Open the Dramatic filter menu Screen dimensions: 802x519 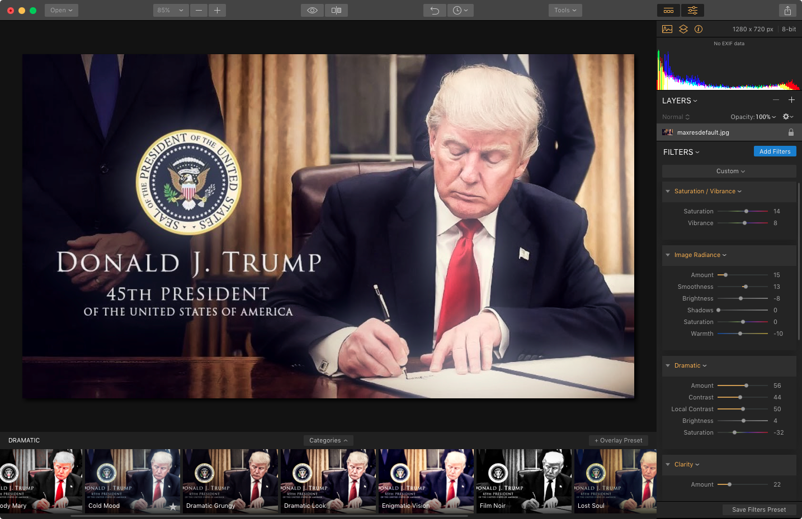[690, 365]
